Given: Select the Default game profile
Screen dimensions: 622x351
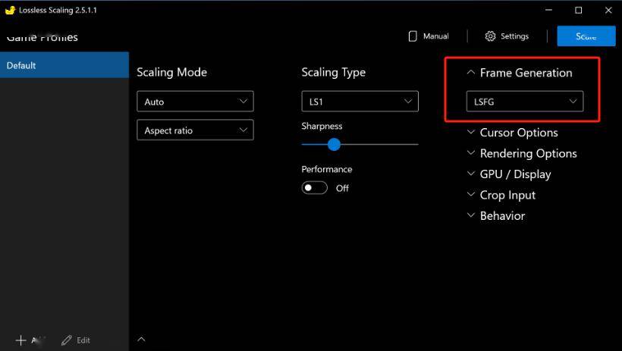Looking at the screenshot, I should pyautogui.click(x=64, y=65).
